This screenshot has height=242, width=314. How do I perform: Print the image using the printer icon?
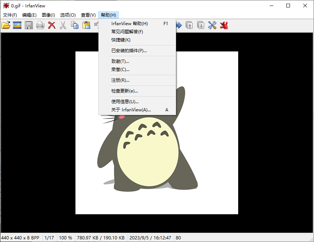click(40, 25)
